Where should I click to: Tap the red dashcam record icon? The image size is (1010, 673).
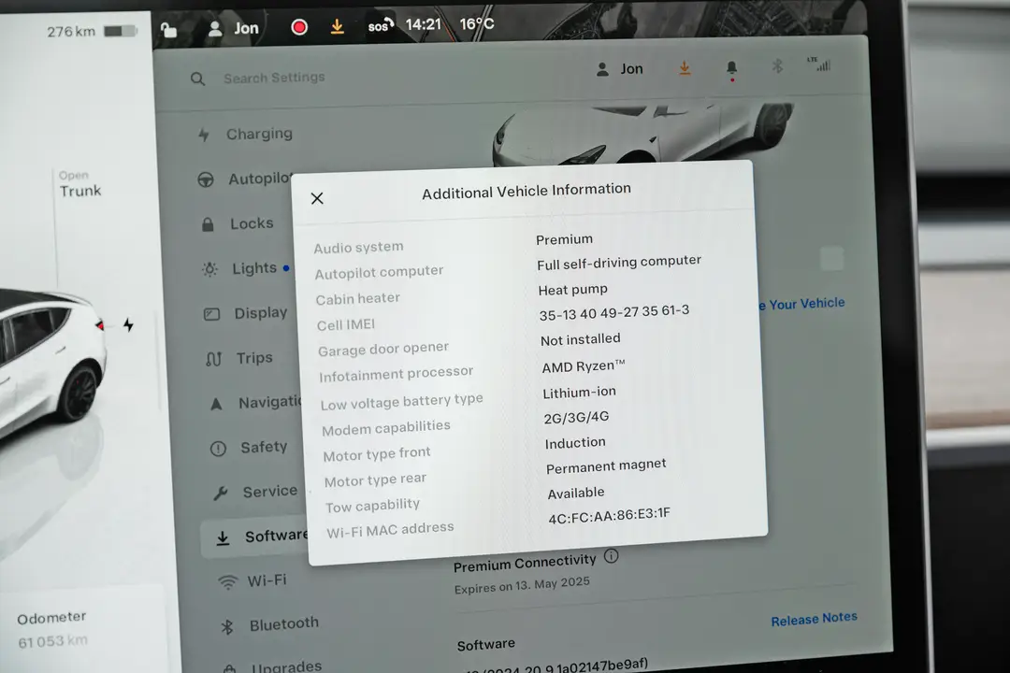pyautogui.click(x=299, y=27)
